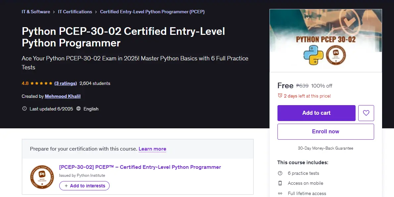The width and height of the screenshot is (394, 197).
Task: Click the Add to interests button
Action: (84, 186)
